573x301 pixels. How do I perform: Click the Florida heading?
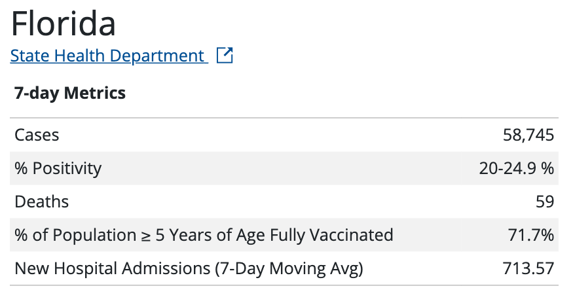coord(64,24)
